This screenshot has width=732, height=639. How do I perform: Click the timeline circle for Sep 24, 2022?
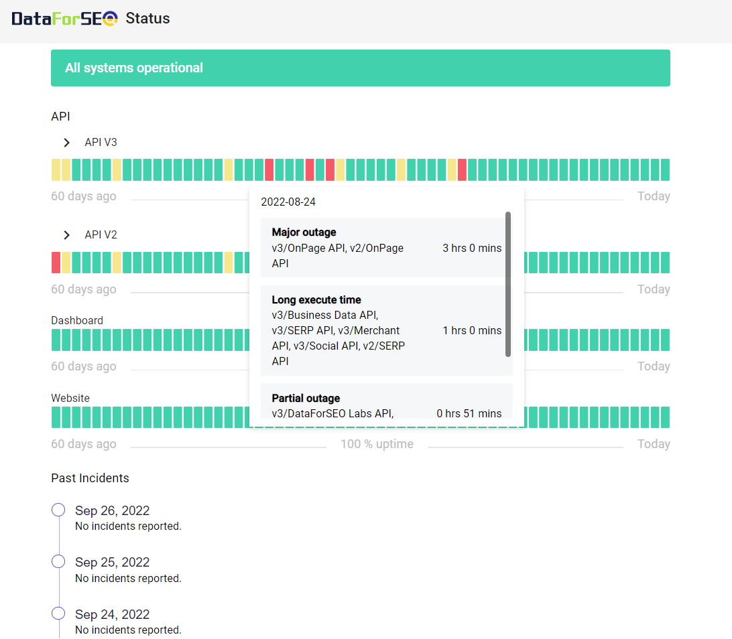[58, 614]
